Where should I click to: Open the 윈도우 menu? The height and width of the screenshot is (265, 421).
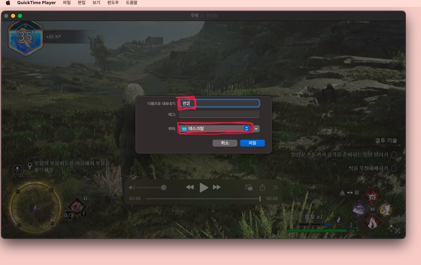click(x=113, y=3)
